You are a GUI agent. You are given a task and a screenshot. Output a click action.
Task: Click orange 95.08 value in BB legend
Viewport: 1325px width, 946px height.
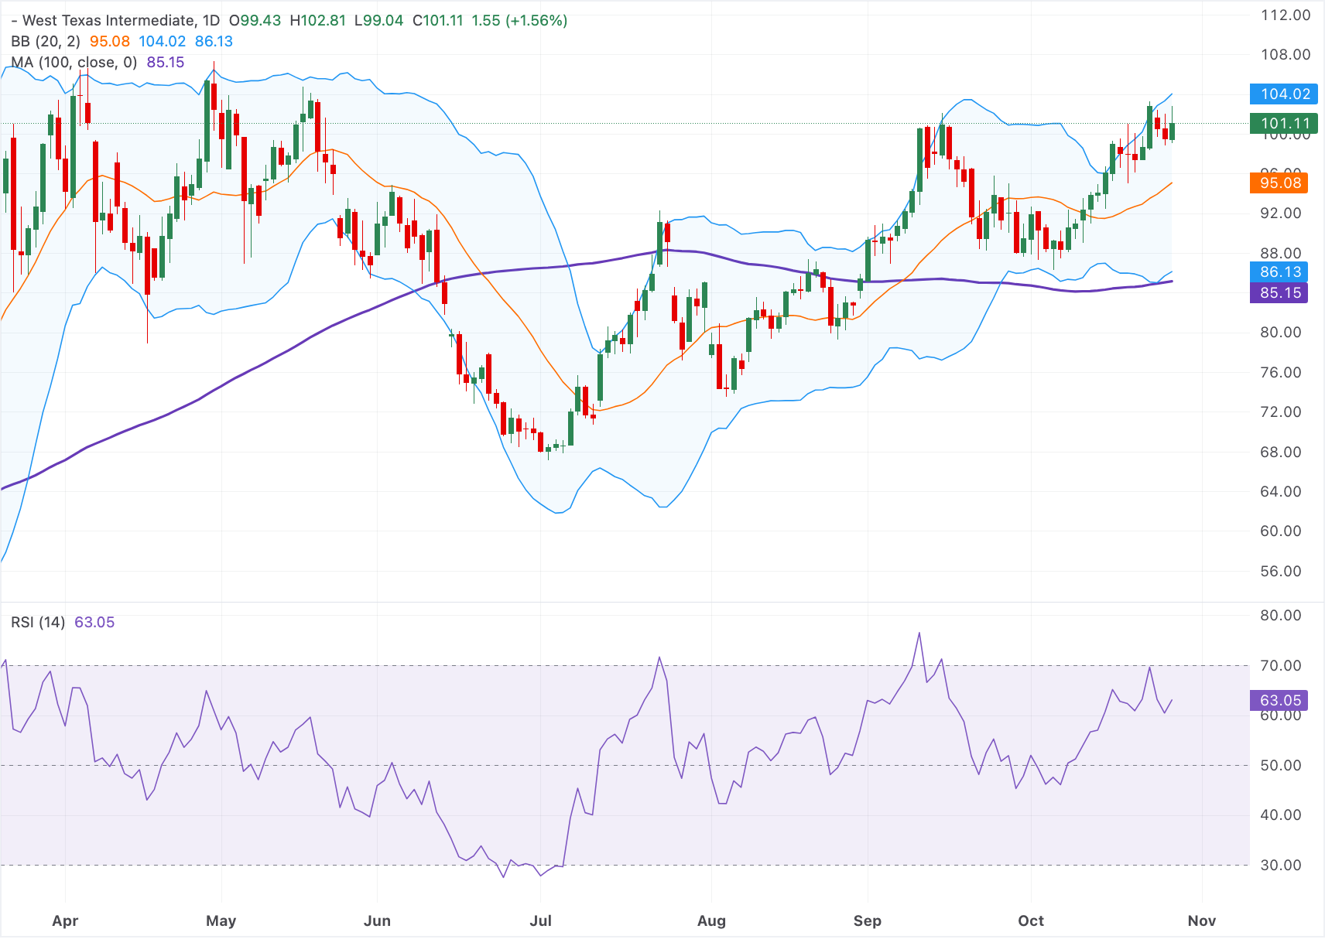point(110,42)
